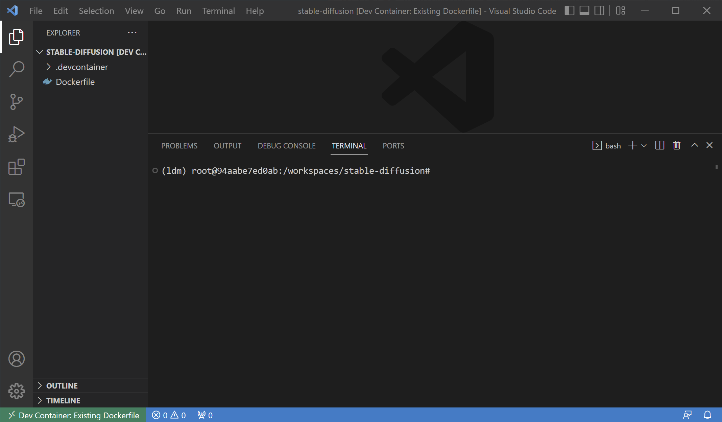Viewport: 722px width, 422px height.
Task: Kill terminal with the trash icon
Action: tap(676, 145)
